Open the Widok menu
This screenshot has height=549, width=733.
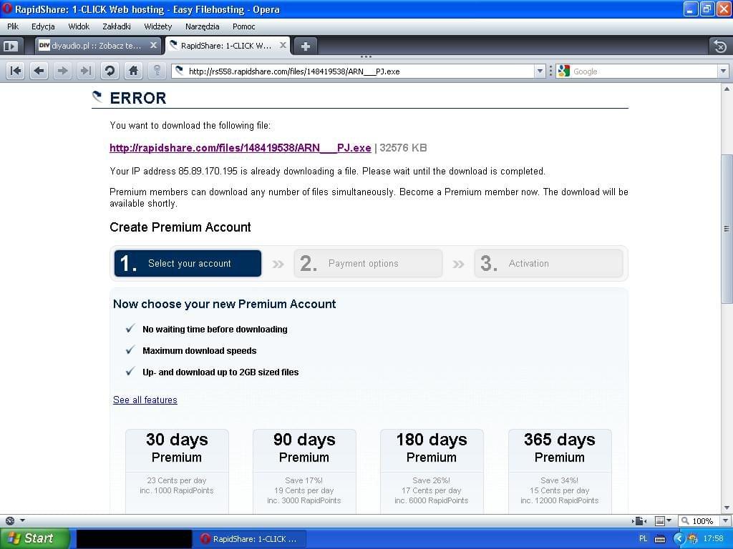(79, 26)
